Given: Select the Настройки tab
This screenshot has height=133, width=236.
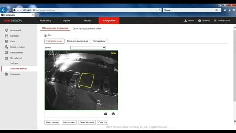Looking at the screenshot, I should point(109,21).
